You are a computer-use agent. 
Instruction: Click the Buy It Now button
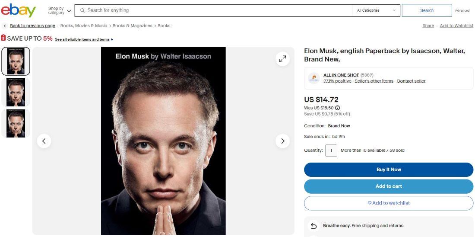pyautogui.click(x=389, y=170)
